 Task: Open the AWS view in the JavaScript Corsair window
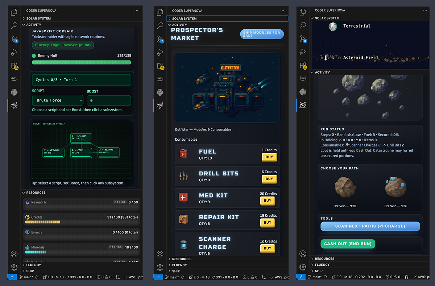click(x=14, y=78)
